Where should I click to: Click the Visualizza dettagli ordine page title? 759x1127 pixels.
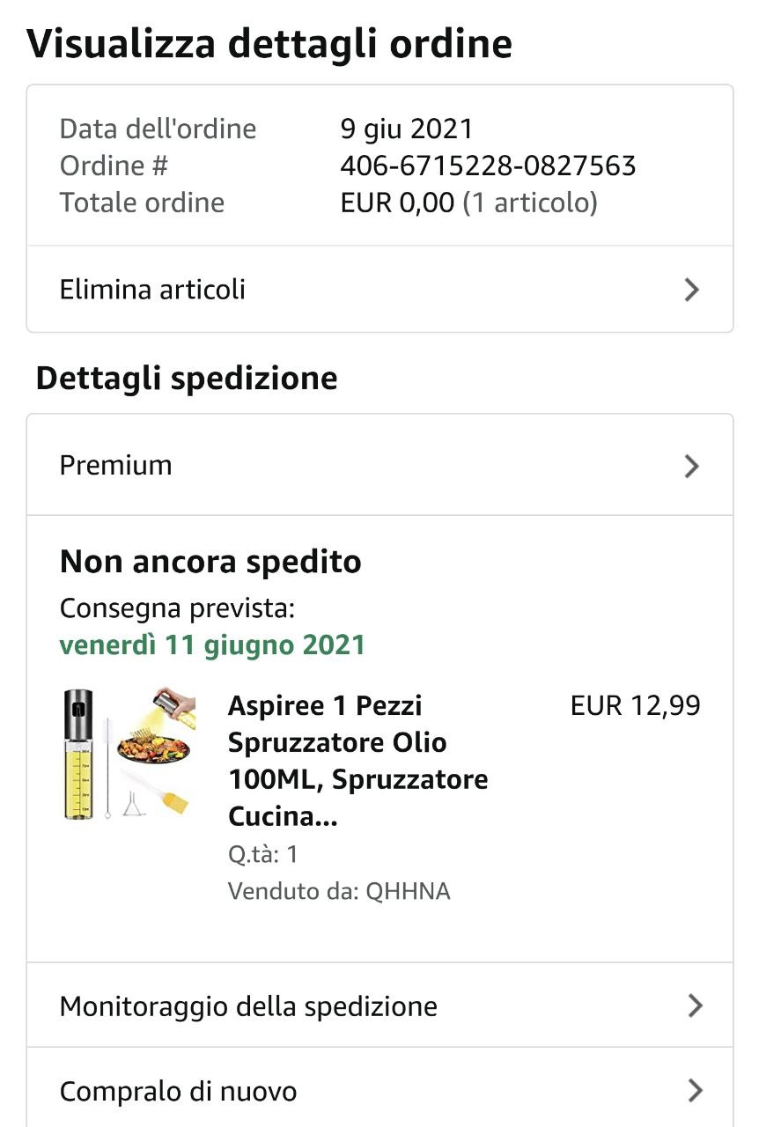point(269,43)
